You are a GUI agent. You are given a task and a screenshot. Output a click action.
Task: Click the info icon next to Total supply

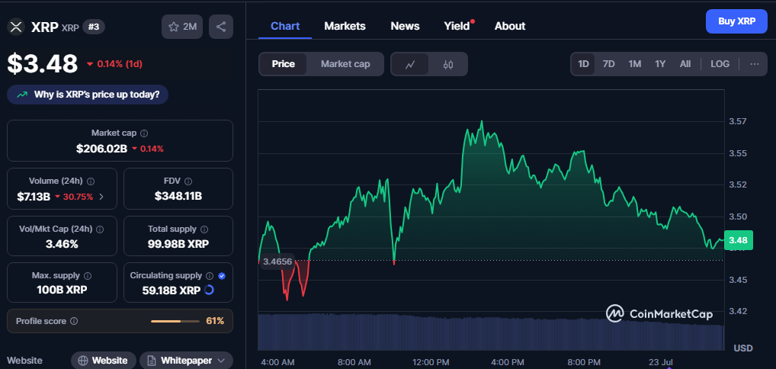(204, 229)
